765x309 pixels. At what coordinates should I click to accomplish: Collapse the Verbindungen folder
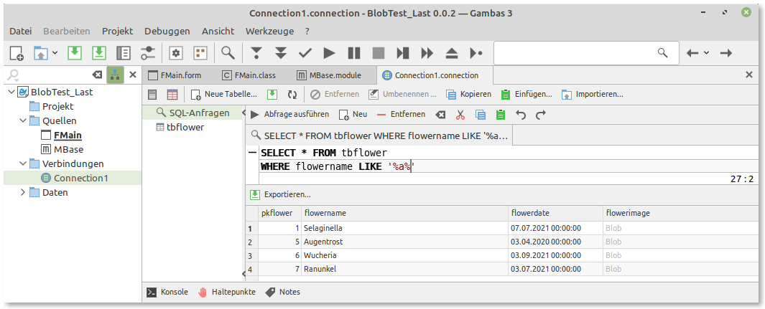[23, 163]
